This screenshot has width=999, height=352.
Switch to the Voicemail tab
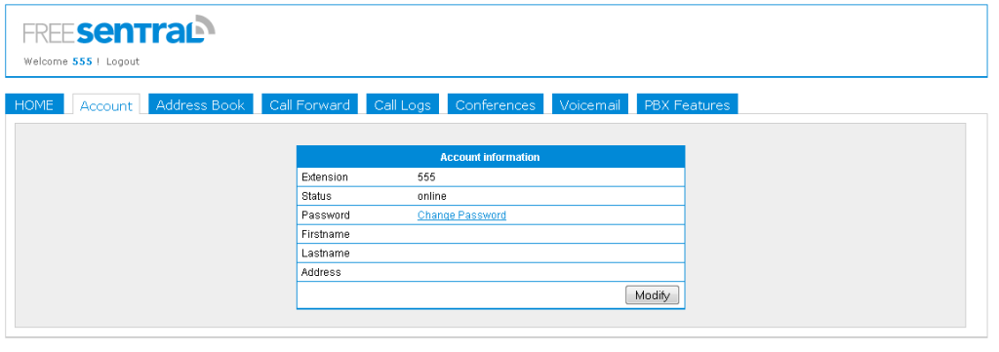click(590, 105)
